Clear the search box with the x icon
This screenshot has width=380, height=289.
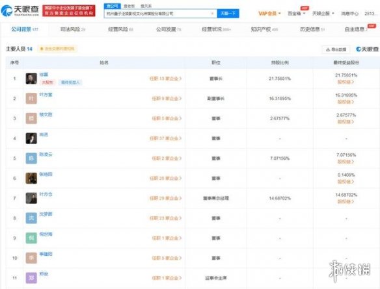click(x=213, y=14)
